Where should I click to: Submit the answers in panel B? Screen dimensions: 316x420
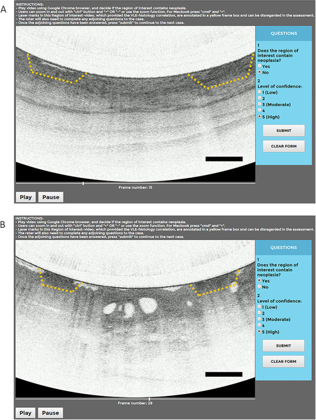(x=284, y=345)
